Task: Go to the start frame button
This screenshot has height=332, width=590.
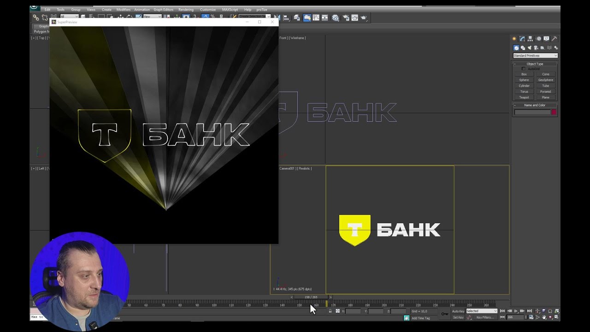Action: tap(502, 311)
